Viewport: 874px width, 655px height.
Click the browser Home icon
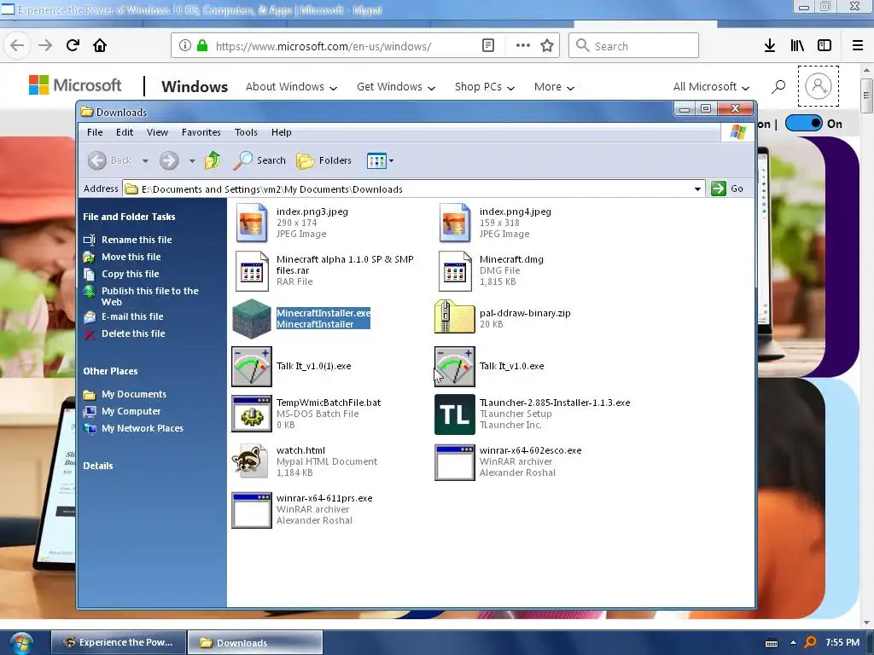tap(100, 45)
